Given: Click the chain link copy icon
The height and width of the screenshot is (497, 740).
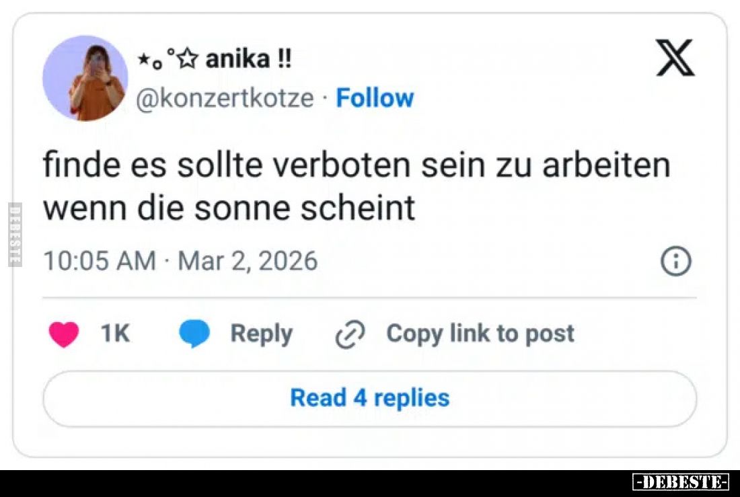Looking at the screenshot, I should [350, 334].
